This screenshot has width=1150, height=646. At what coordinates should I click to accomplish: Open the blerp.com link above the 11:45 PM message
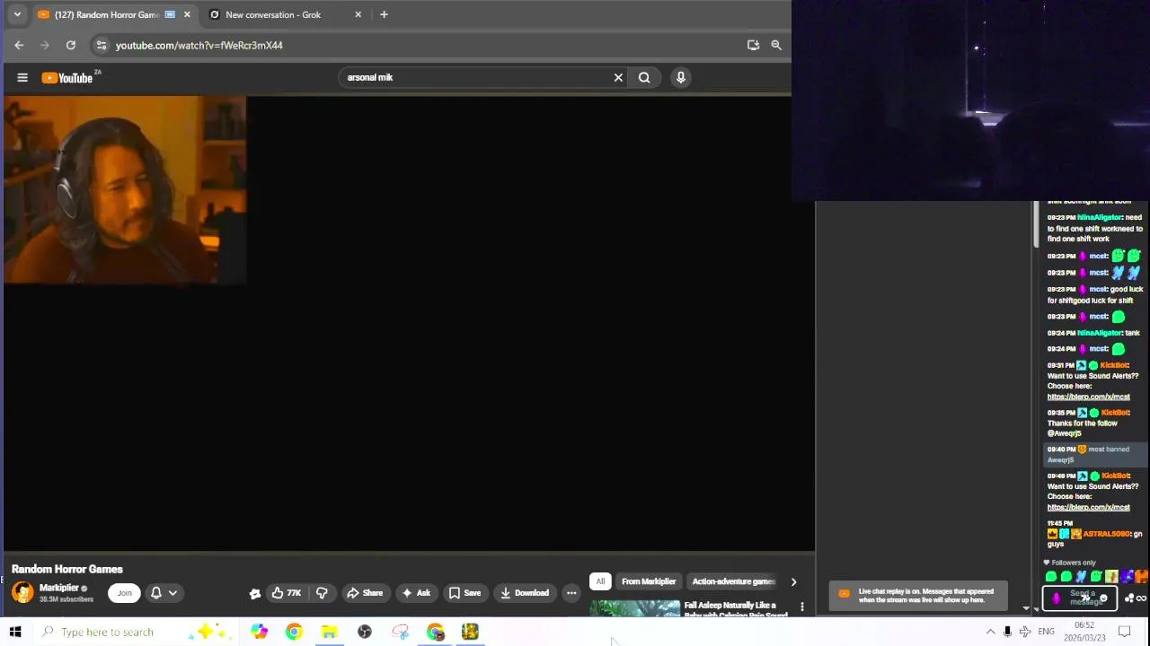click(1088, 507)
